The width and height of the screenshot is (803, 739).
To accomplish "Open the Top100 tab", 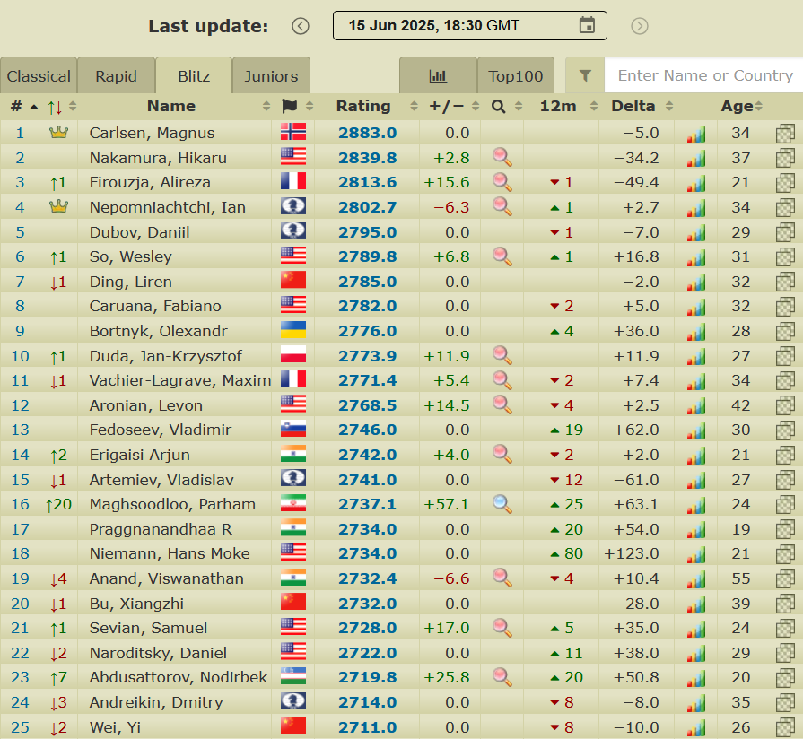I will [x=516, y=75].
